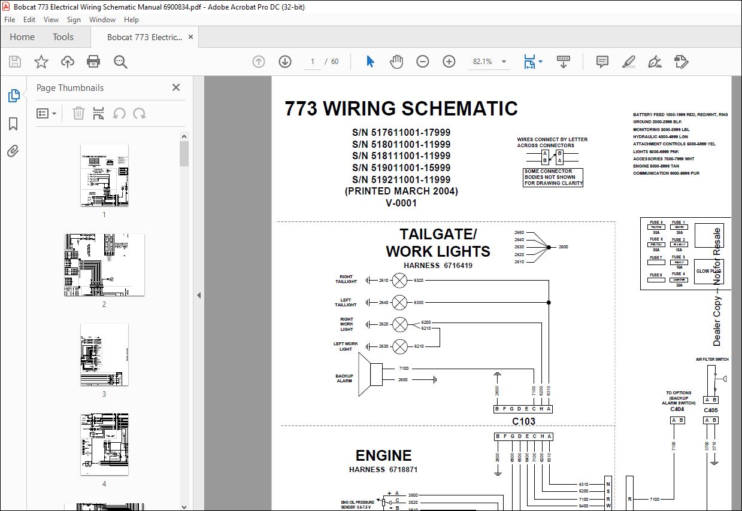Open the Window menu
The width and height of the screenshot is (742, 511).
pos(102,20)
